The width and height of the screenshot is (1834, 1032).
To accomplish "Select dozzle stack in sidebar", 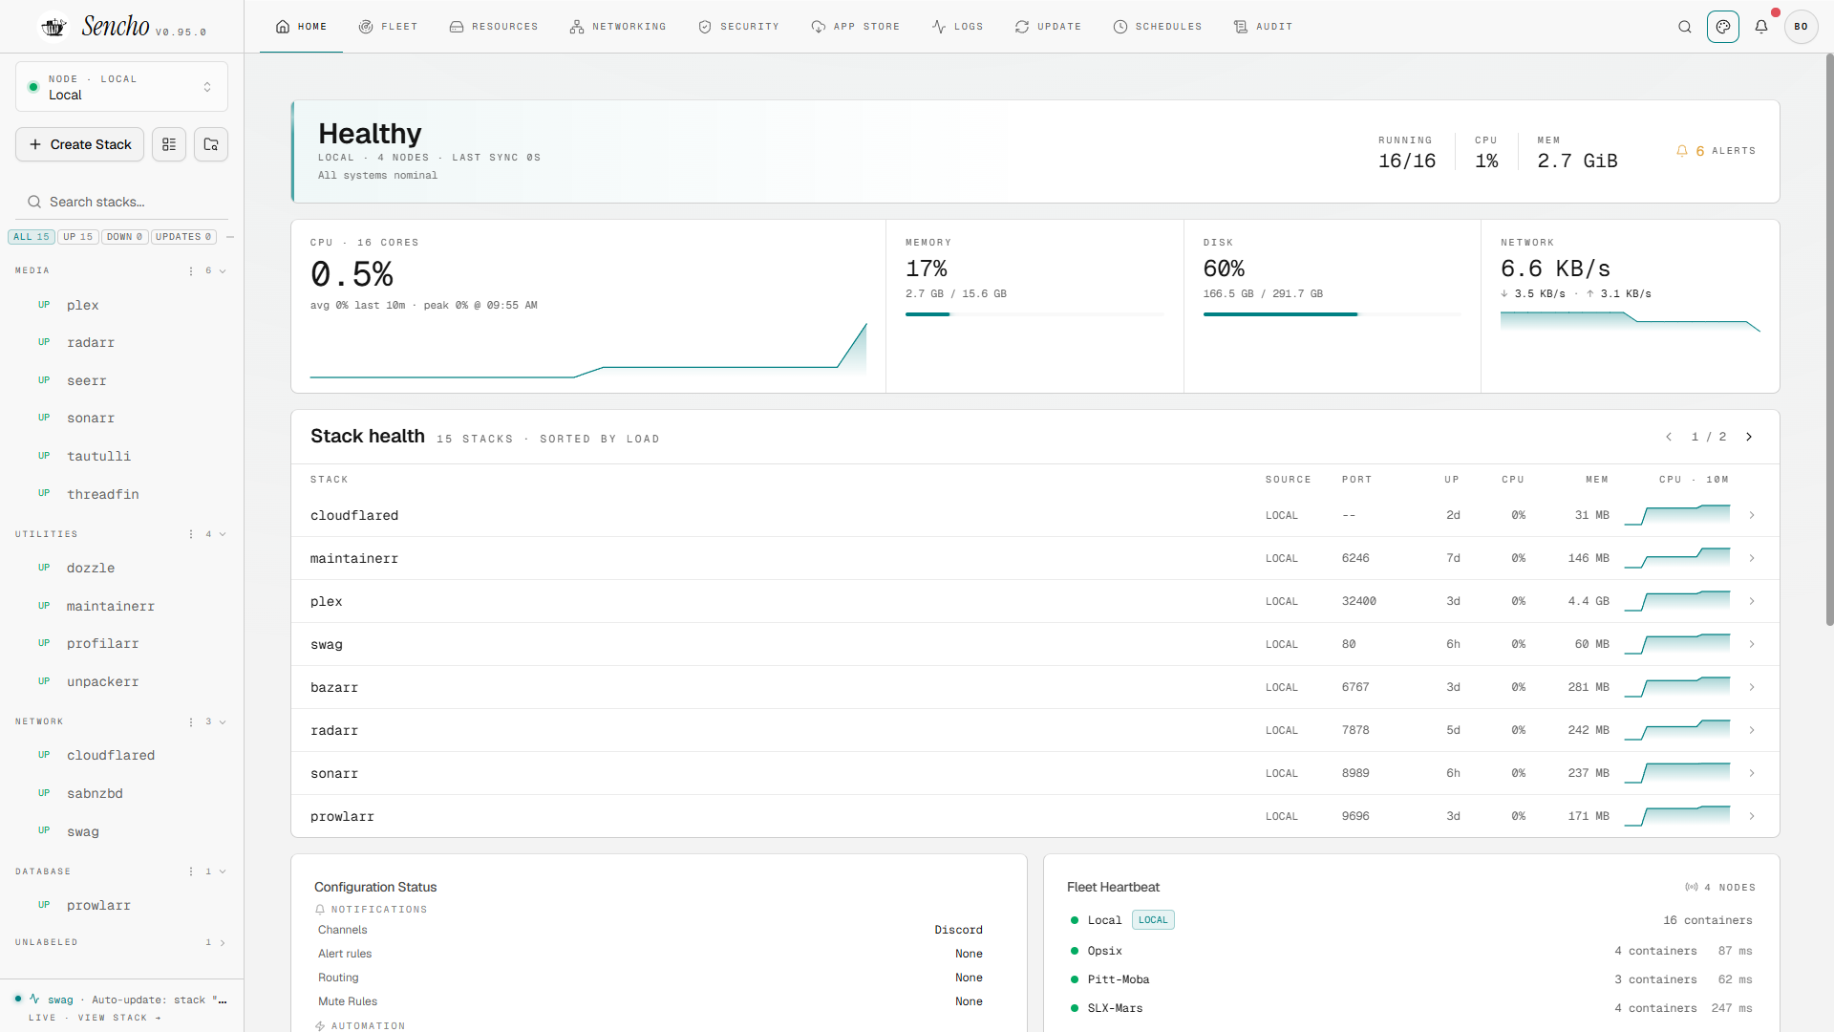I will [x=121, y=568].
